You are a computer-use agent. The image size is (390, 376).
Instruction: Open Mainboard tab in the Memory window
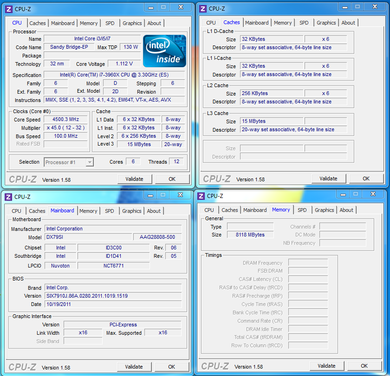pos(255,210)
